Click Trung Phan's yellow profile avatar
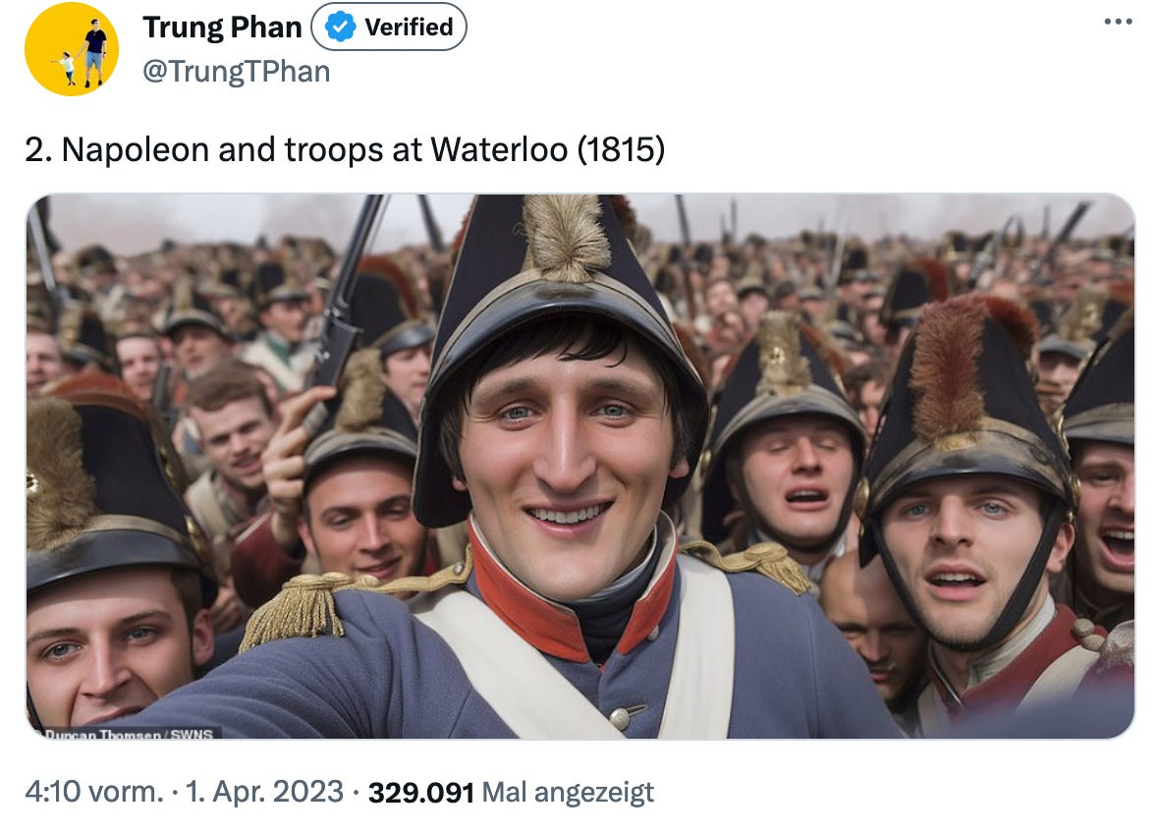 (x=72, y=49)
